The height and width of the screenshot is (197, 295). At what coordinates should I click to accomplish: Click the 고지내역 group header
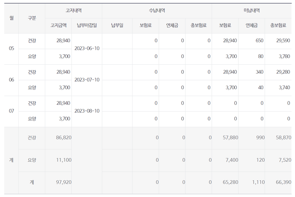coord(73,11)
